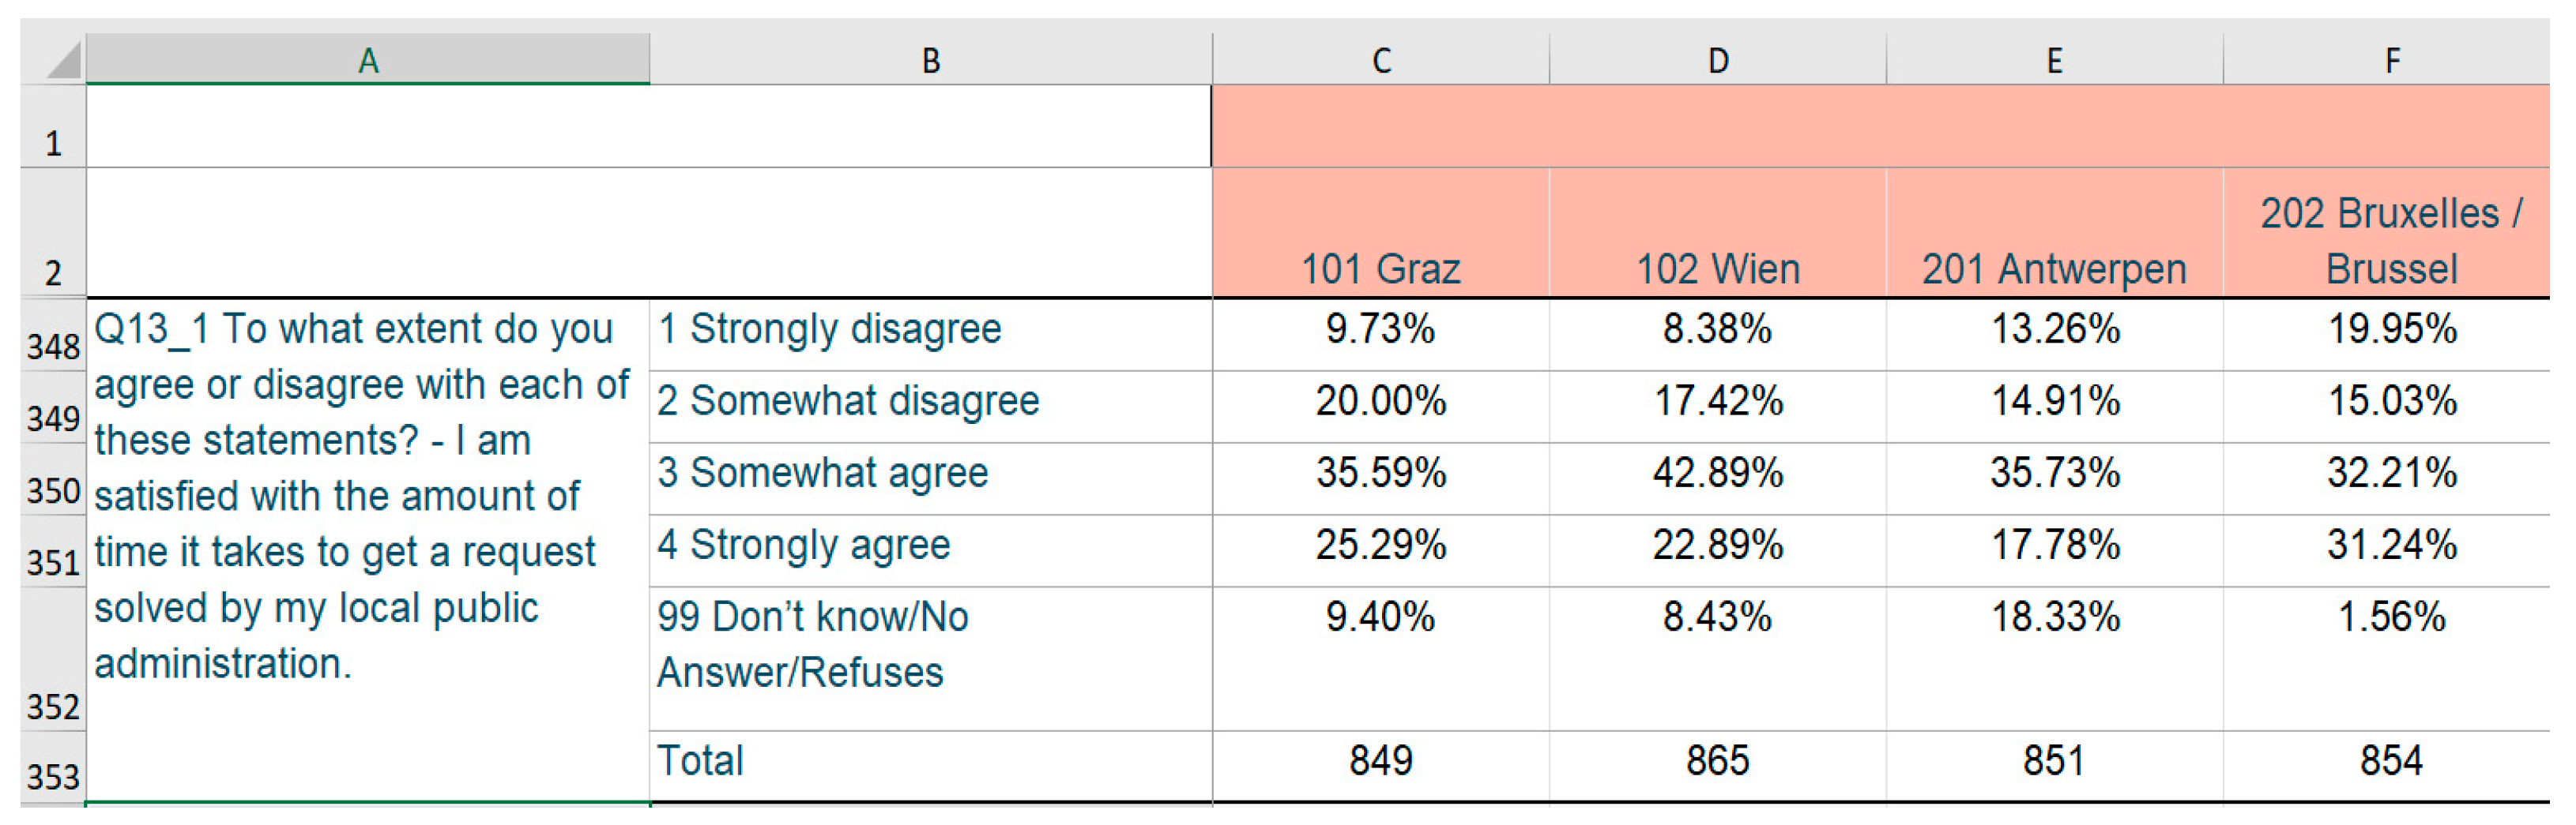Click the 202 Bruxelles / Brussel cell
Screen dimensions: 2576x825
point(2391,241)
